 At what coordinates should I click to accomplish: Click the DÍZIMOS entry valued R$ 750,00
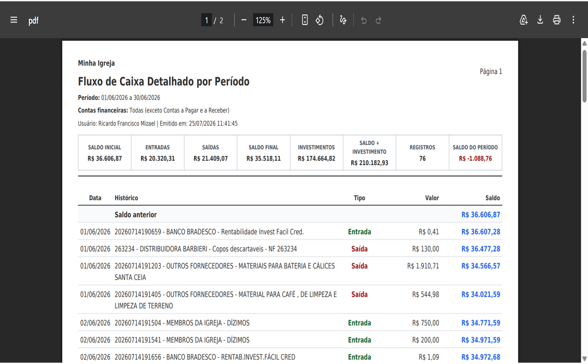tap(182, 323)
